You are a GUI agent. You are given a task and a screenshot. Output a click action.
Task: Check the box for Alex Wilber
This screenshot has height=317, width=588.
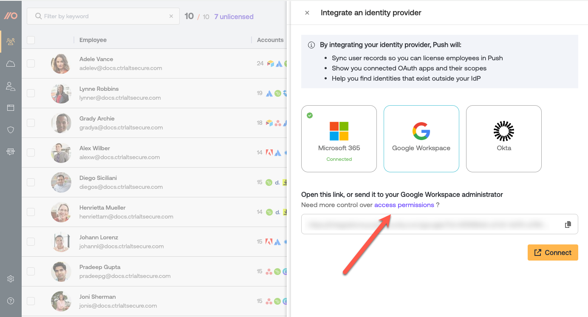(x=31, y=153)
